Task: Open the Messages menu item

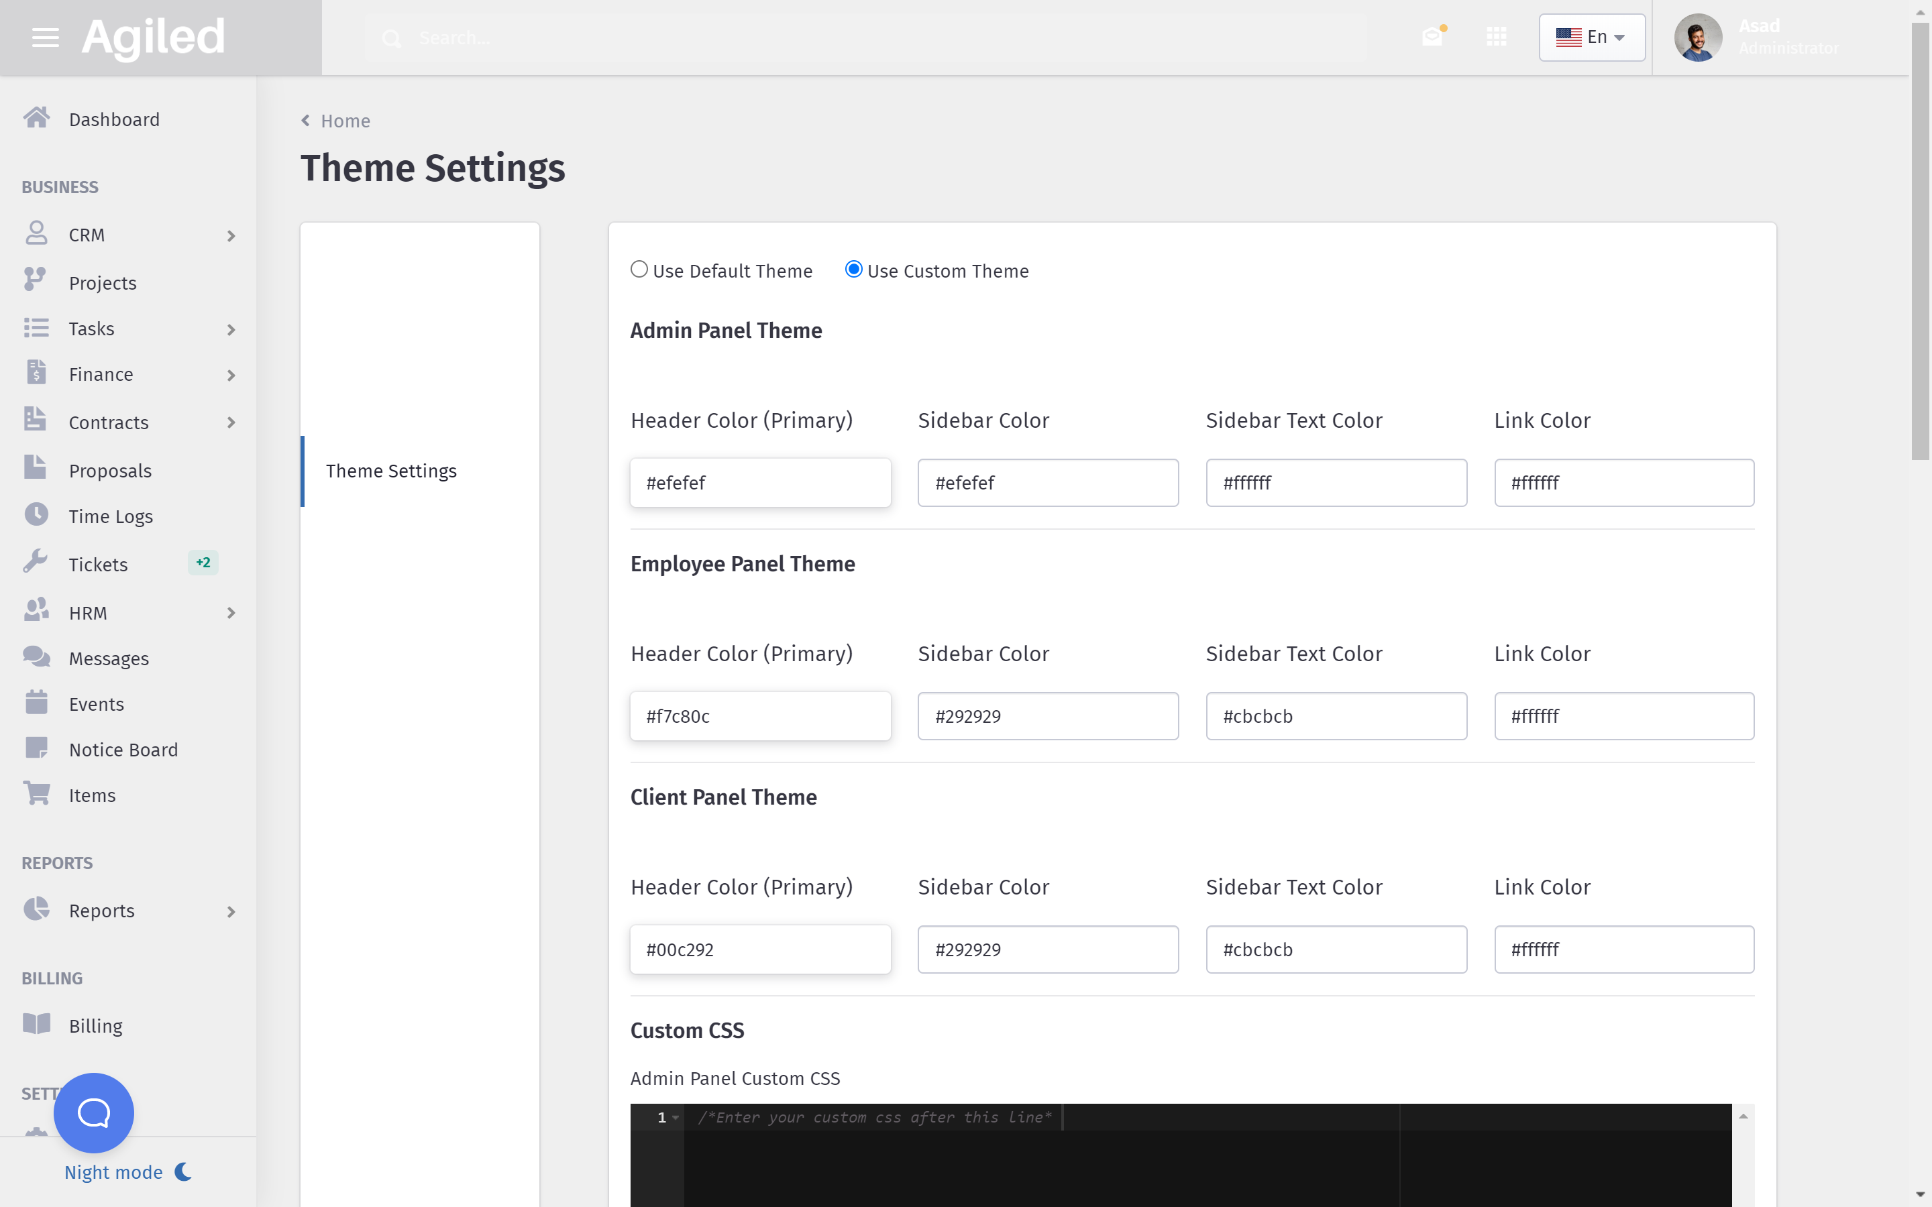Action: [109, 658]
